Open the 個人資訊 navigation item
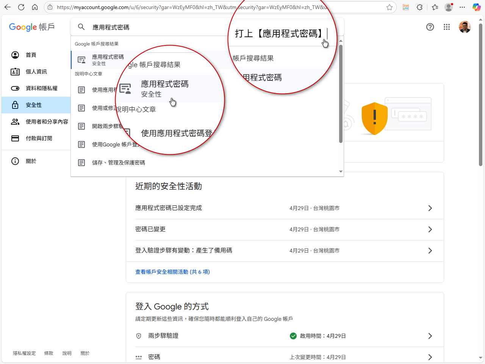The height and width of the screenshot is (364, 485). point(36,72)
